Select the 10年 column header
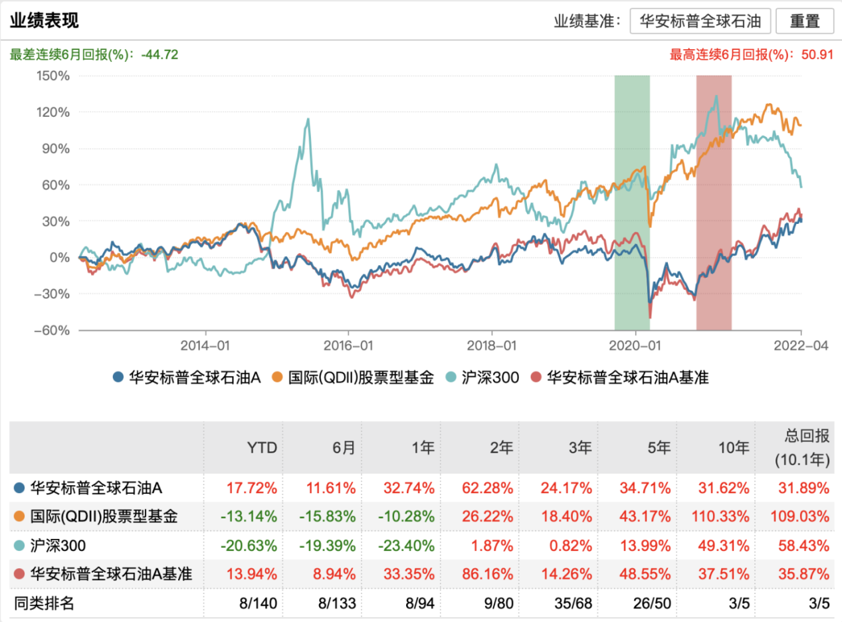The width and height of the screenshot is (842, 622). (736, 448)
